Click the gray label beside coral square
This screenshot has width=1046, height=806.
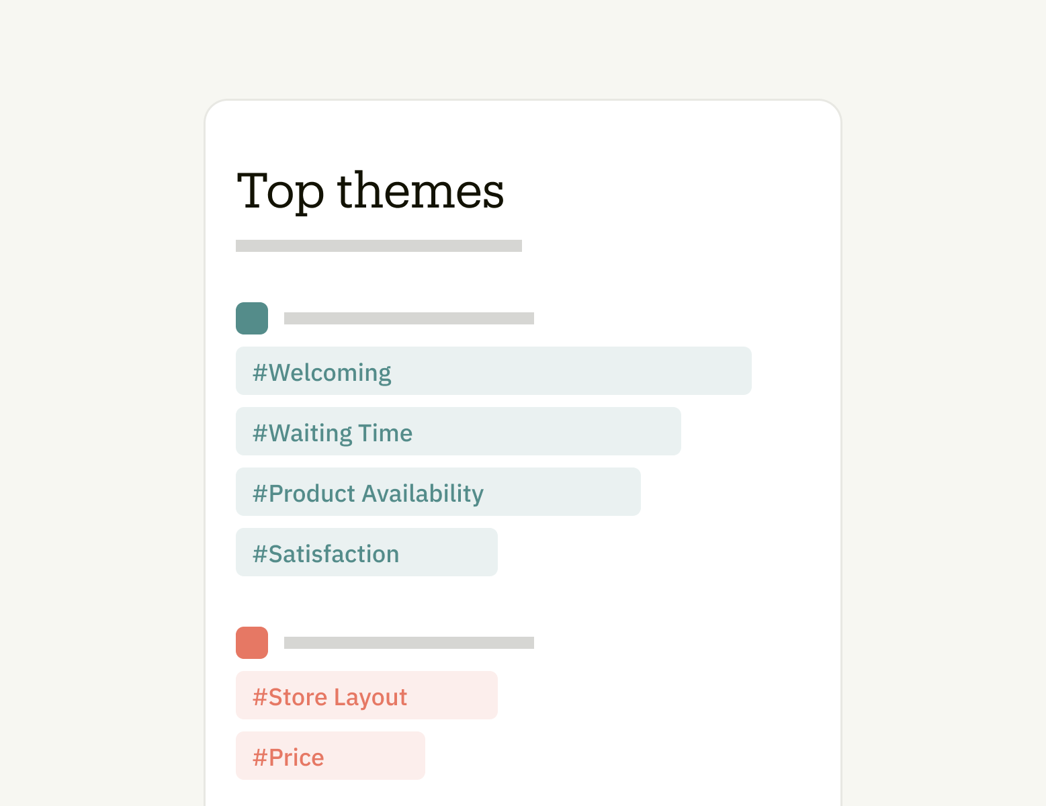(x=409, y=643)
